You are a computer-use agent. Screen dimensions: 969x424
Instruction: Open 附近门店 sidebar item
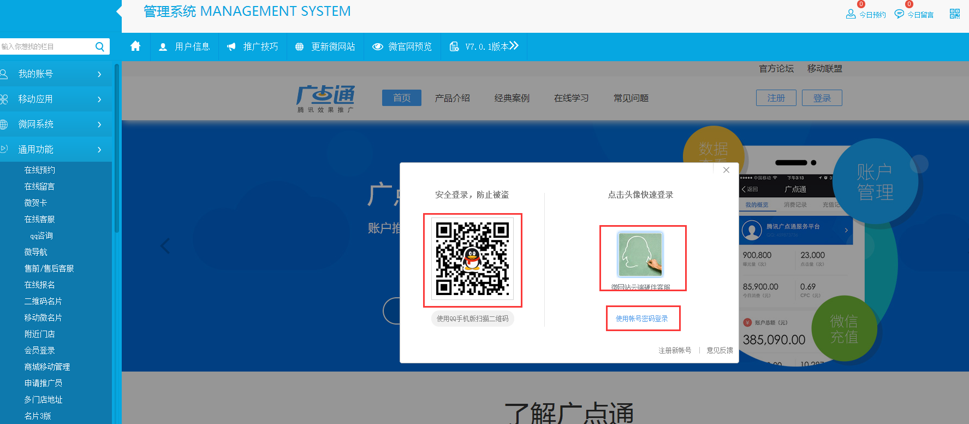click(40, 334)
